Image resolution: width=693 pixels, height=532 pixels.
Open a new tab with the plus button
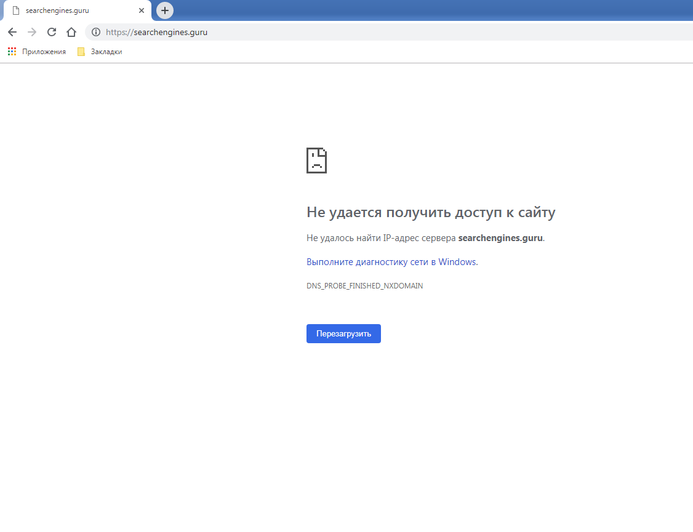(x=165, y=10)
